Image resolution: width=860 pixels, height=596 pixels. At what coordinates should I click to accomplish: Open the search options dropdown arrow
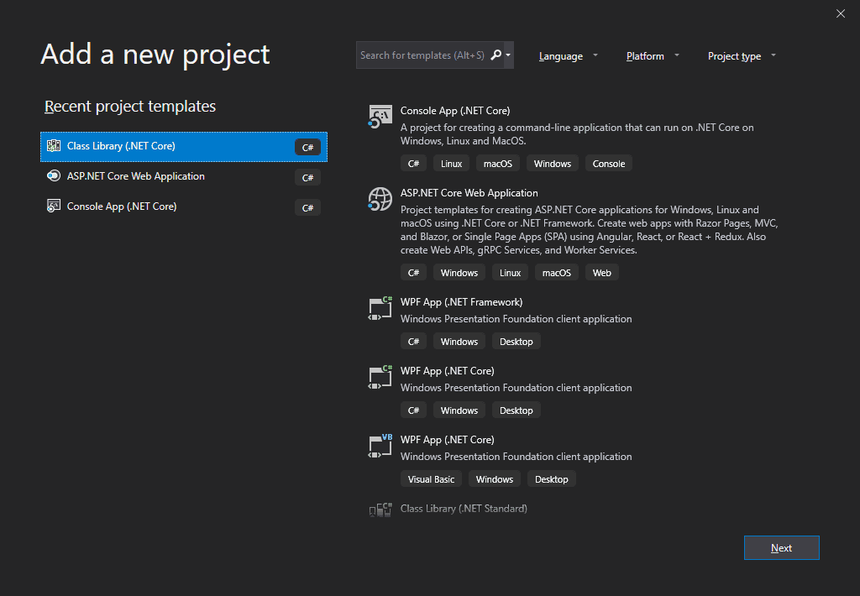click(508, 56)
